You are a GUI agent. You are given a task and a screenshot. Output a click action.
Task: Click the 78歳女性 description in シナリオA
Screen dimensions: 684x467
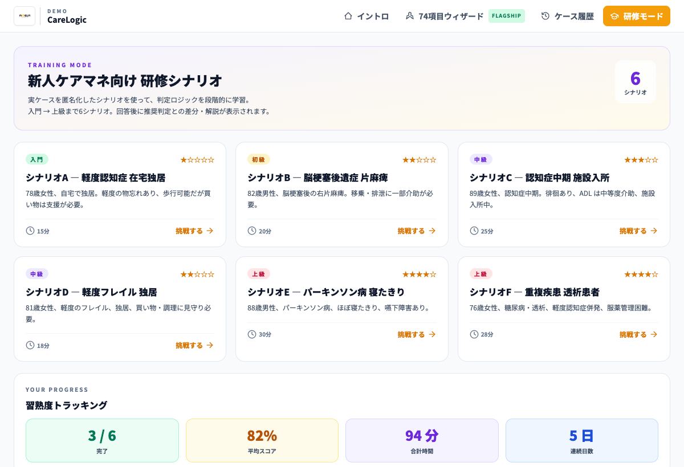(118, 199)
